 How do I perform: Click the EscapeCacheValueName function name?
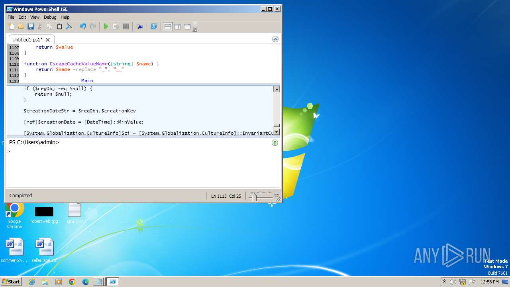[x=78, y=64]
